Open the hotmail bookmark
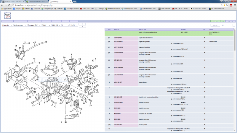 26,9
